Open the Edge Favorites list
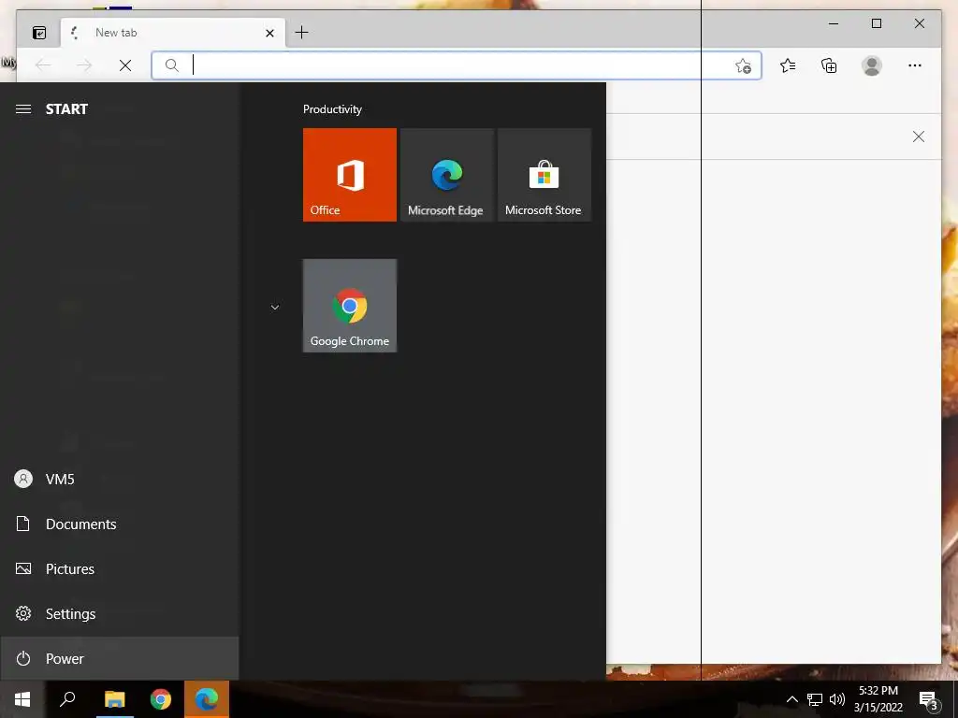 [x=788, y=65]
